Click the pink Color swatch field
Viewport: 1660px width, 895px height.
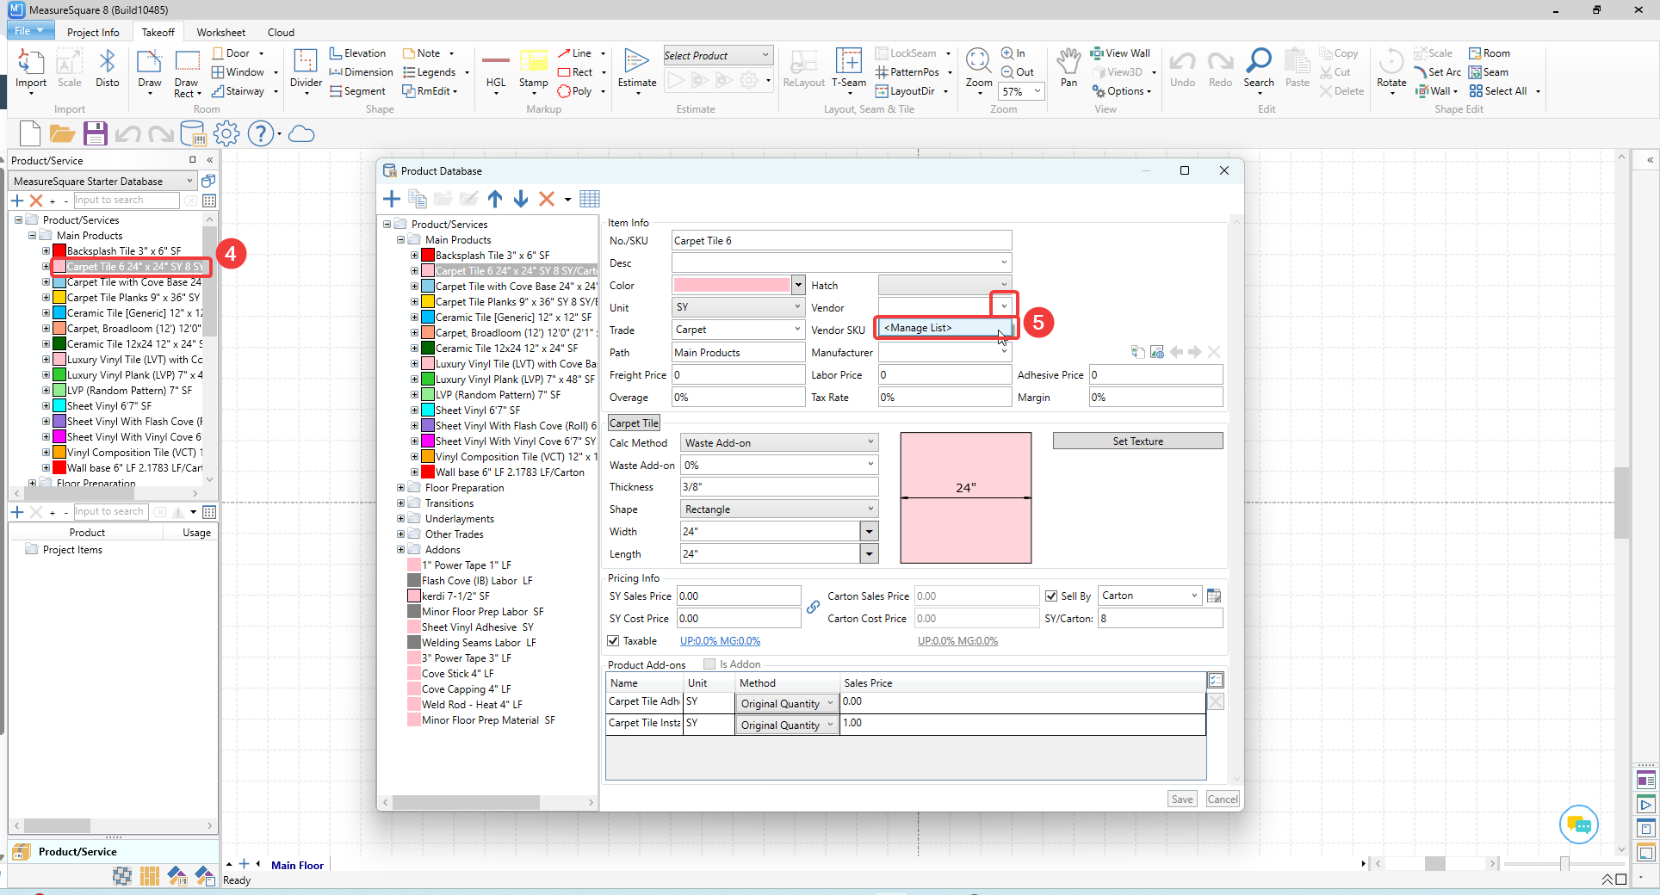732,285
